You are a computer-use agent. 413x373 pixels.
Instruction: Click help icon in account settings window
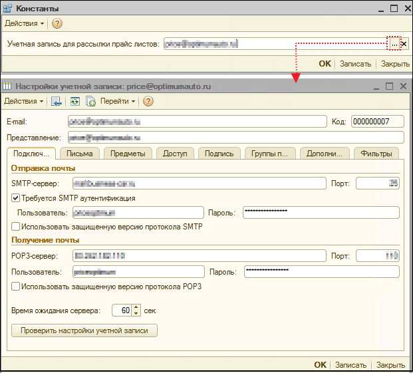(x=148, y=101)
